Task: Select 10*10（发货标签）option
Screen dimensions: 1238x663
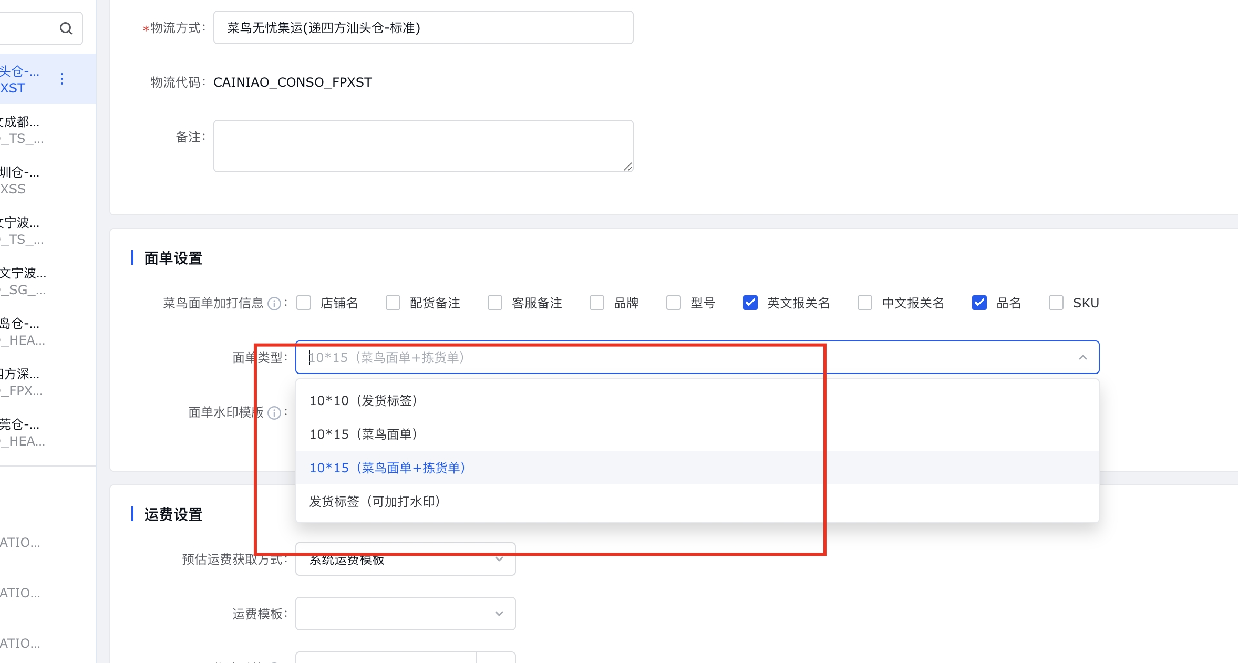Action: click(697, 401)
